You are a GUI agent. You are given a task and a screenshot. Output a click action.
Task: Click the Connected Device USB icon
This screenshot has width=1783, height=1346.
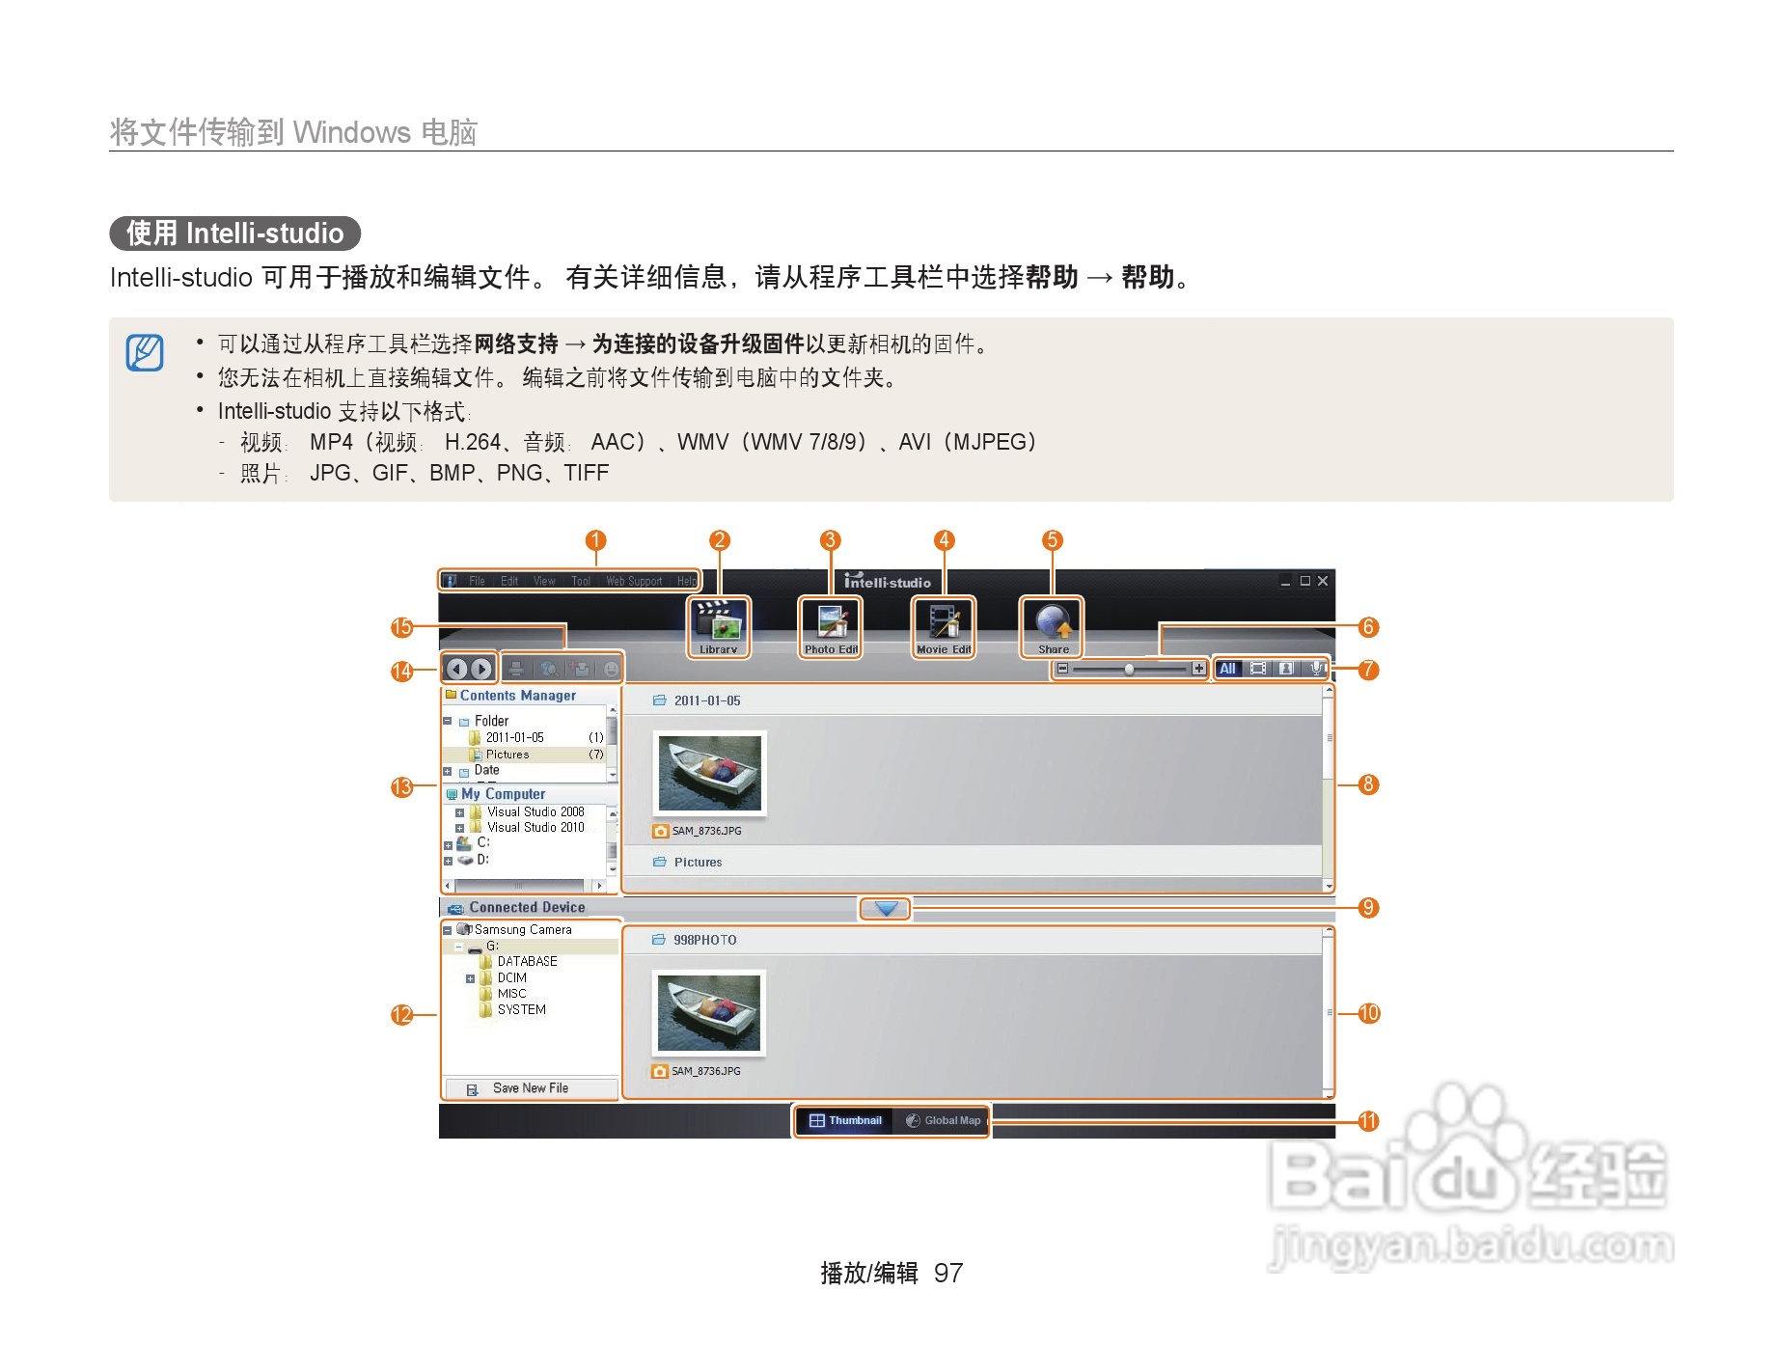[455, 909]
